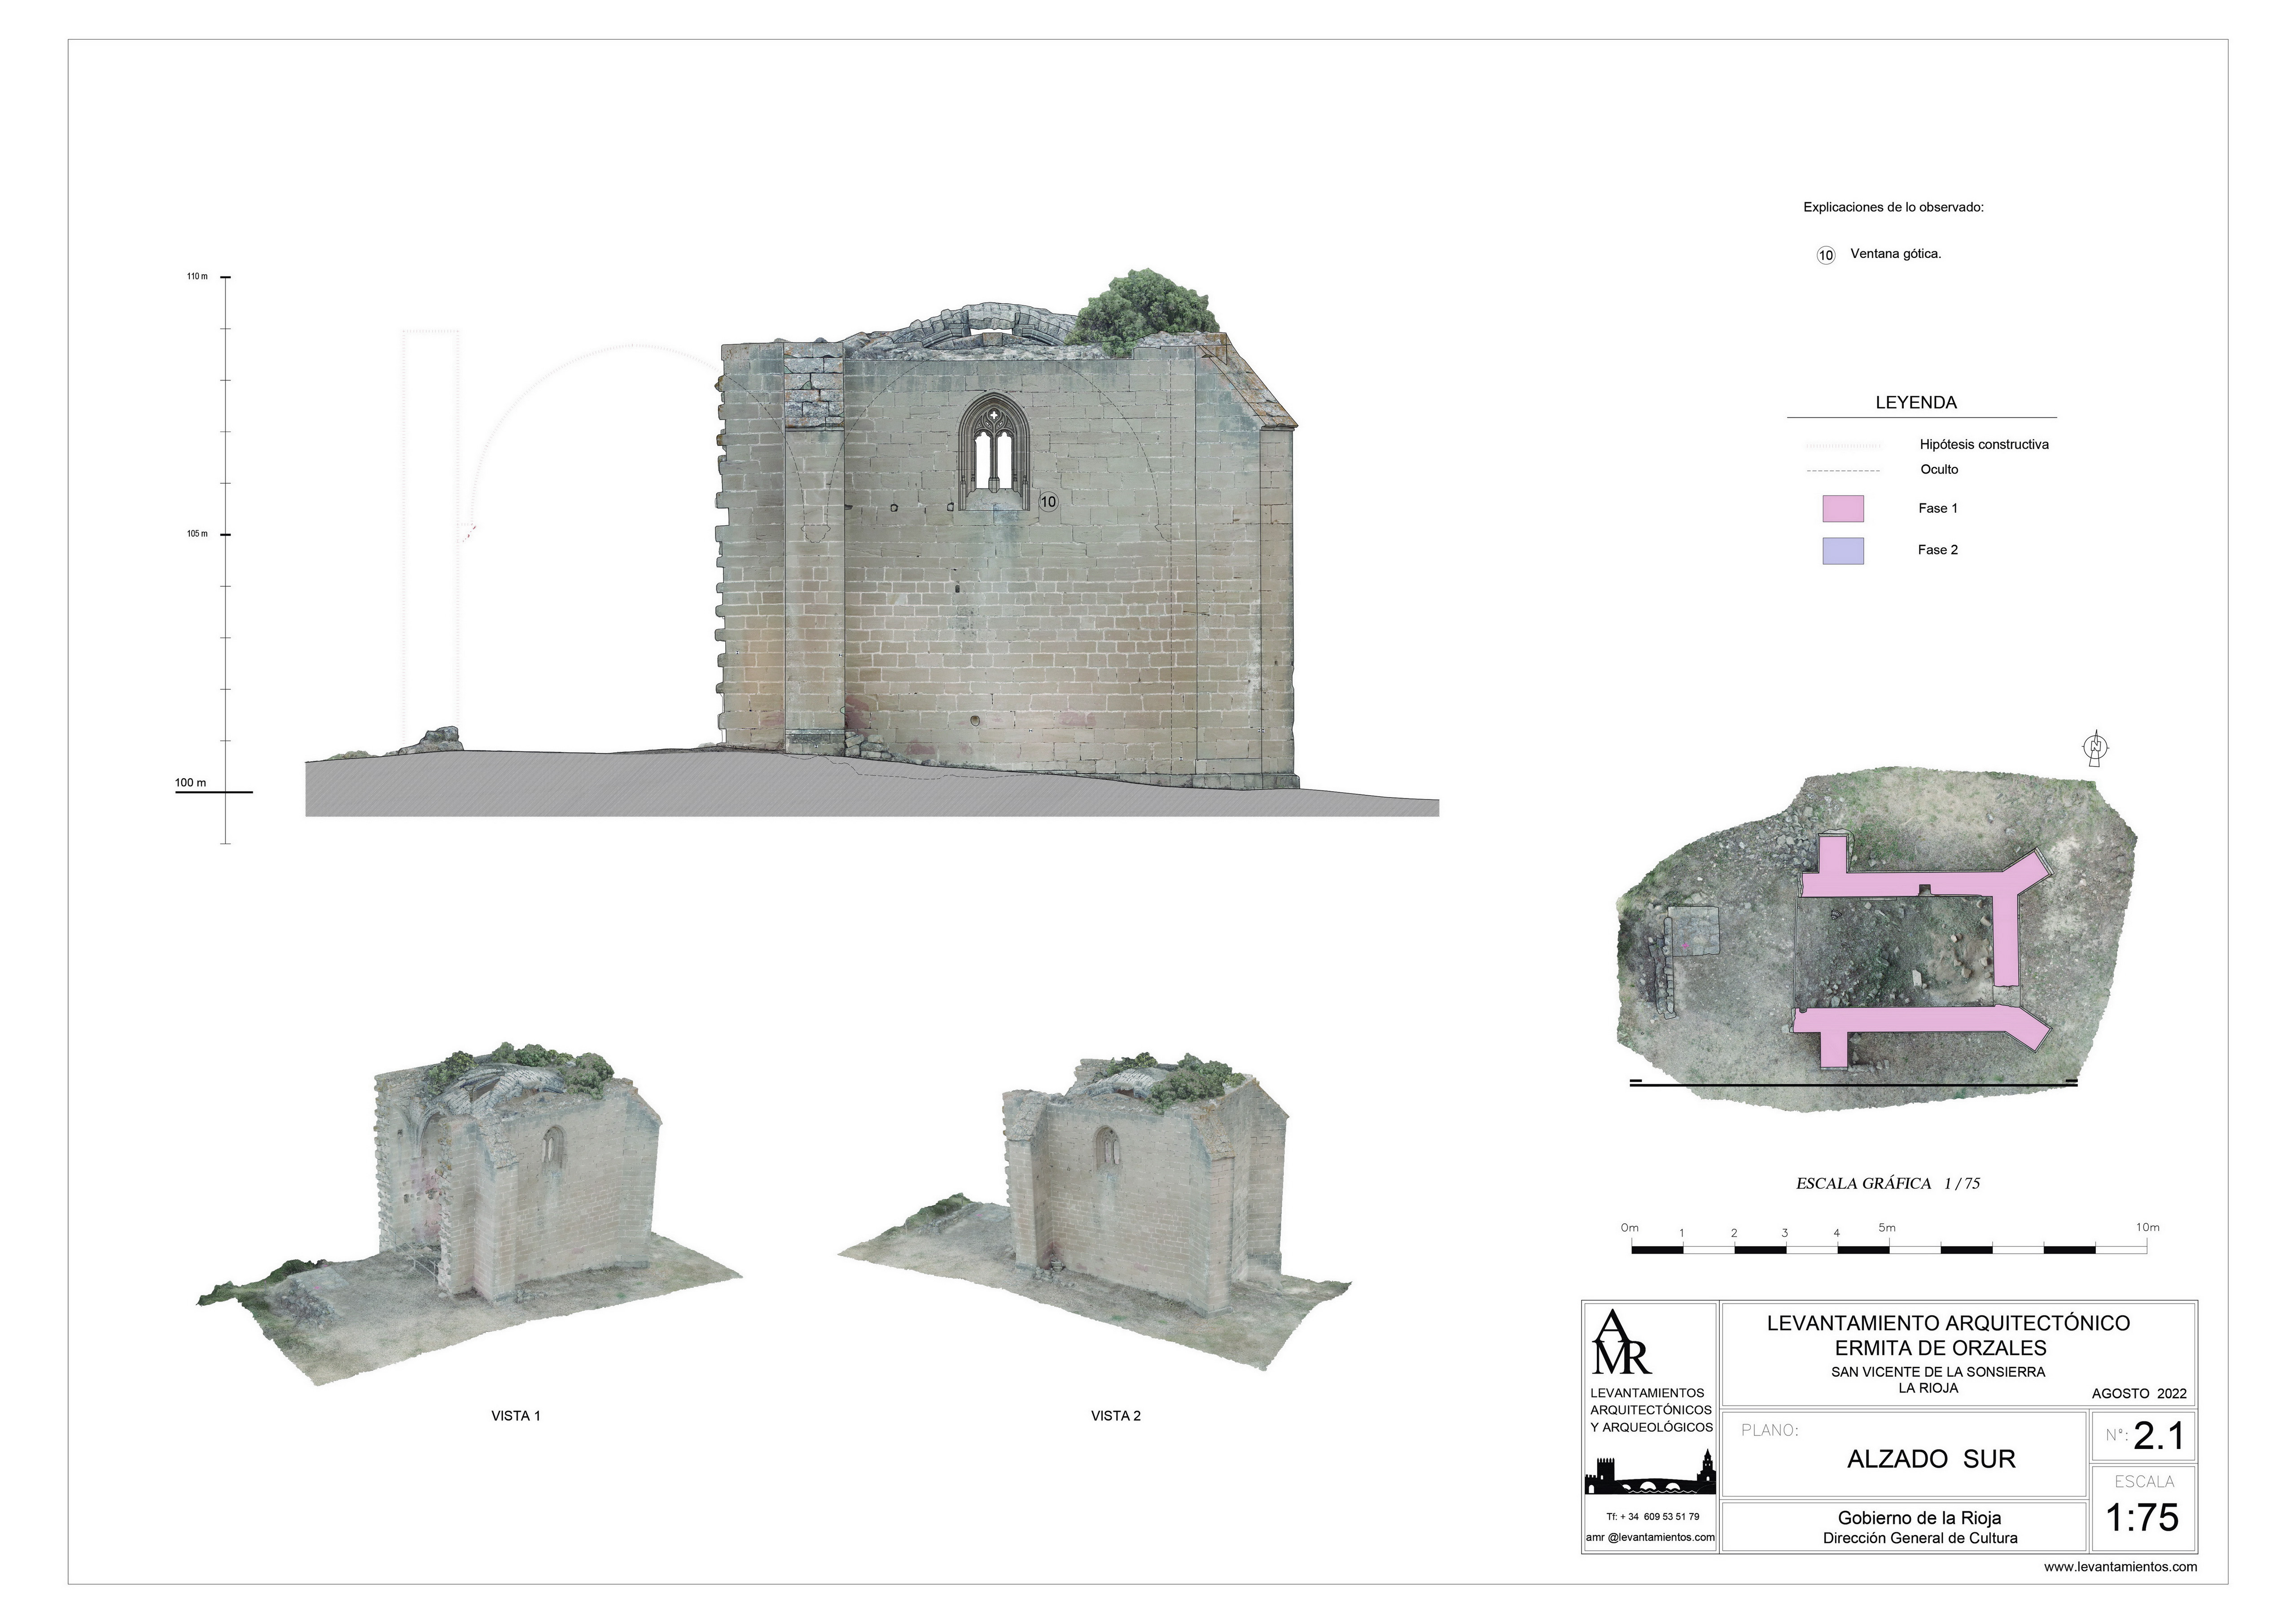Screen dimensions: 2296x1623
Task: Select the blue Fase 2 color swatch
Action: pos(1843,551)
